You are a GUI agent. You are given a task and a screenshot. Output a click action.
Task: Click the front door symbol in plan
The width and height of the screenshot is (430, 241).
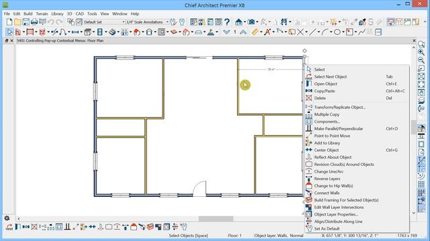(x=200, y=188)
